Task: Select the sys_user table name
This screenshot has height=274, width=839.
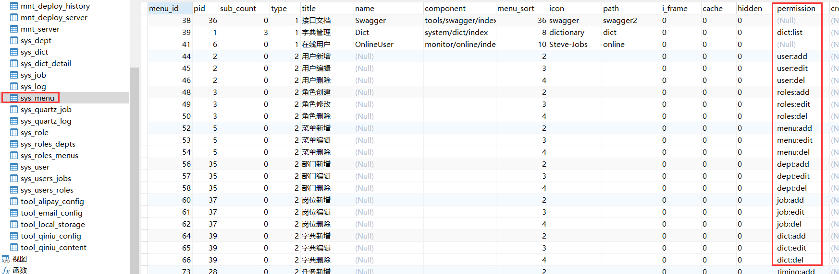Action: click(x=35, y=167)
